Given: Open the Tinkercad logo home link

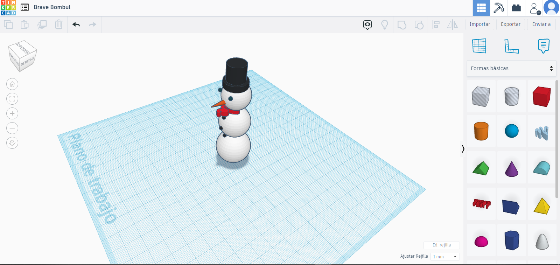Looking at the screenshot, I should tap(8, 8).
